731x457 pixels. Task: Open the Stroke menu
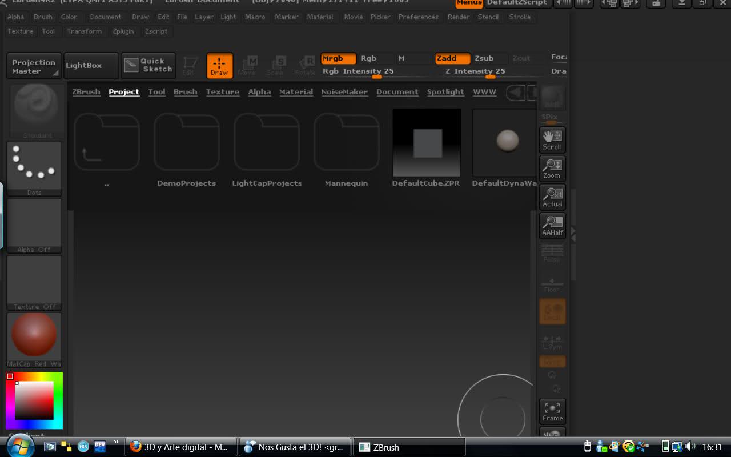point(520,17)
